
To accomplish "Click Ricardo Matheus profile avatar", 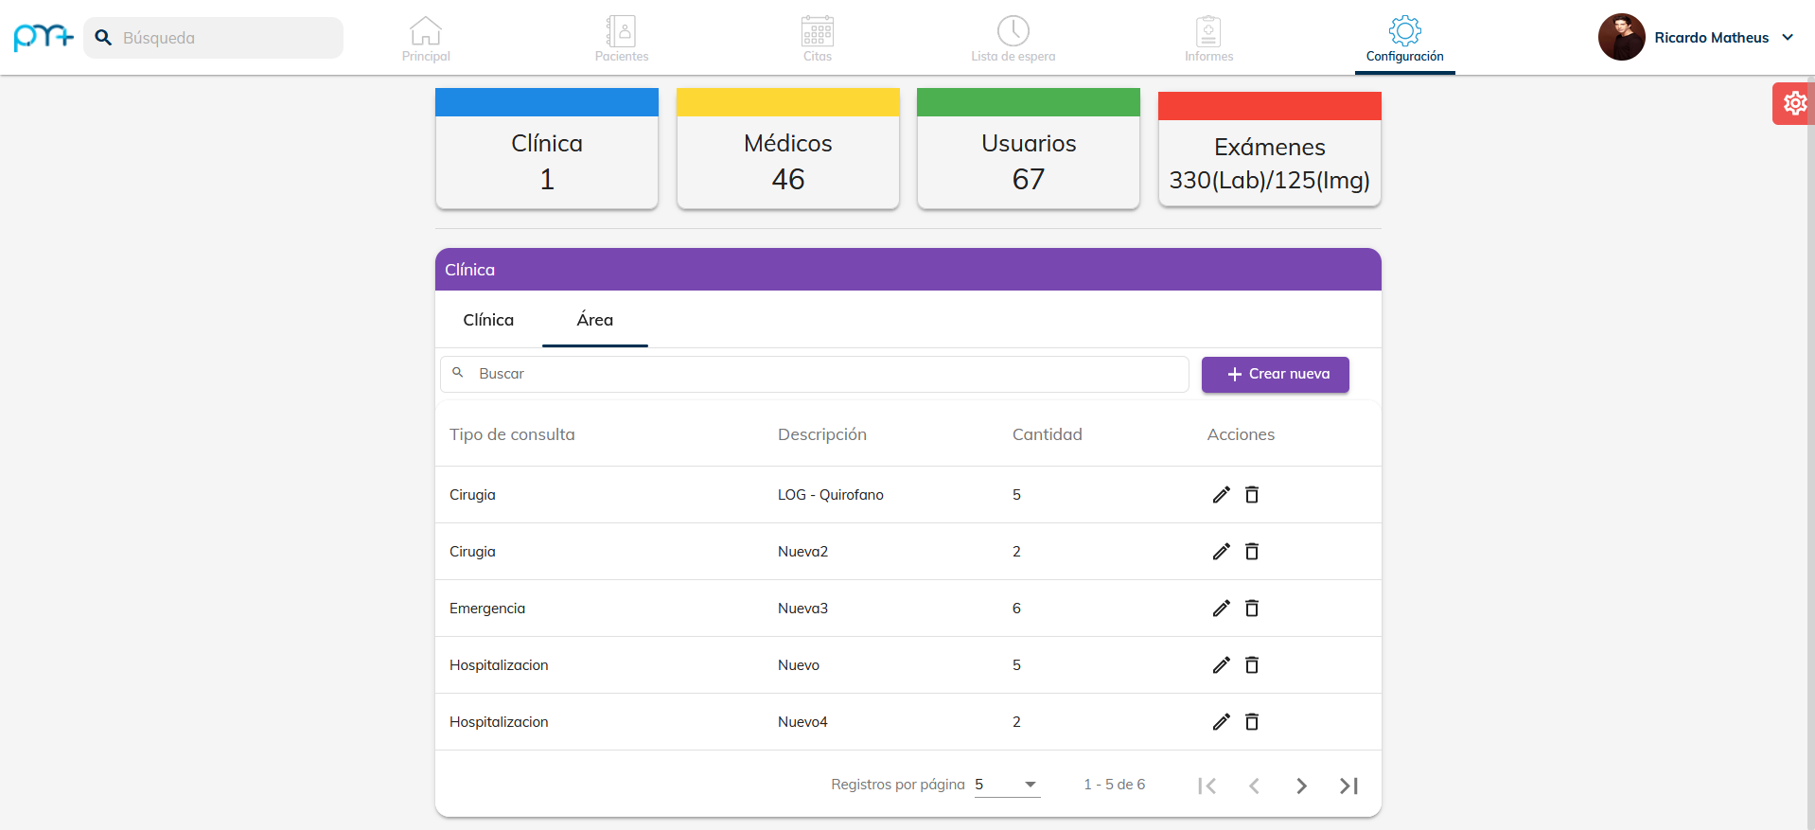I will (1622, 37).
